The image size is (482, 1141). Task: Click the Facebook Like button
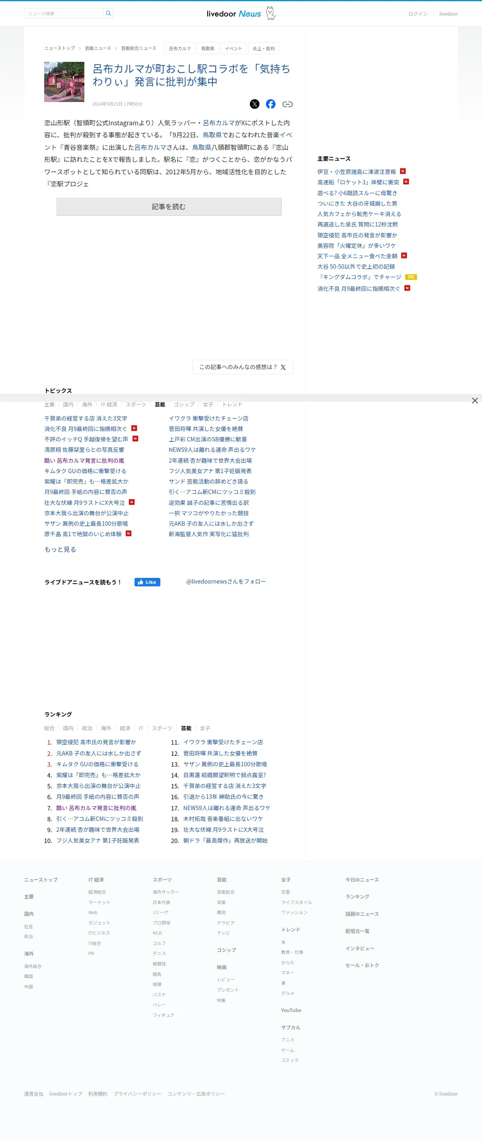(147, 582)
